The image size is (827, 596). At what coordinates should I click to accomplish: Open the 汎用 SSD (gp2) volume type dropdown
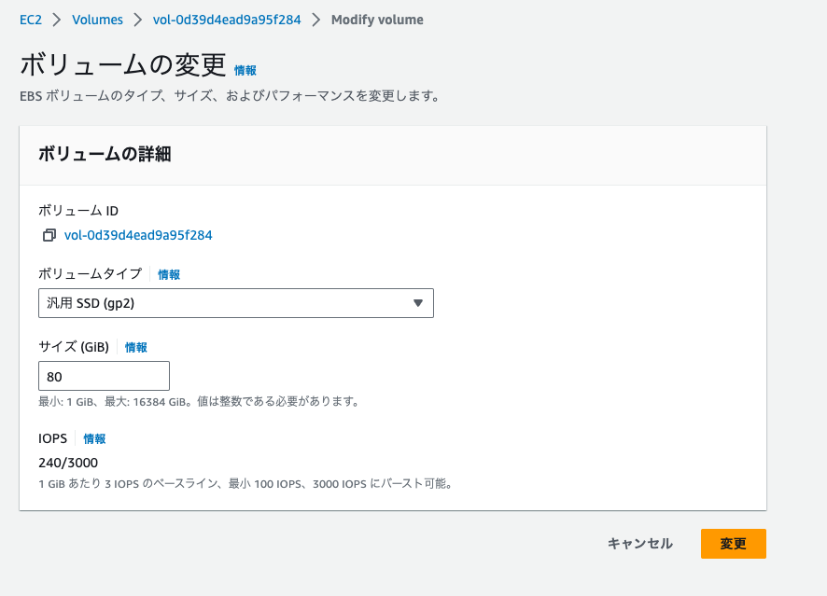click(236, 303)
